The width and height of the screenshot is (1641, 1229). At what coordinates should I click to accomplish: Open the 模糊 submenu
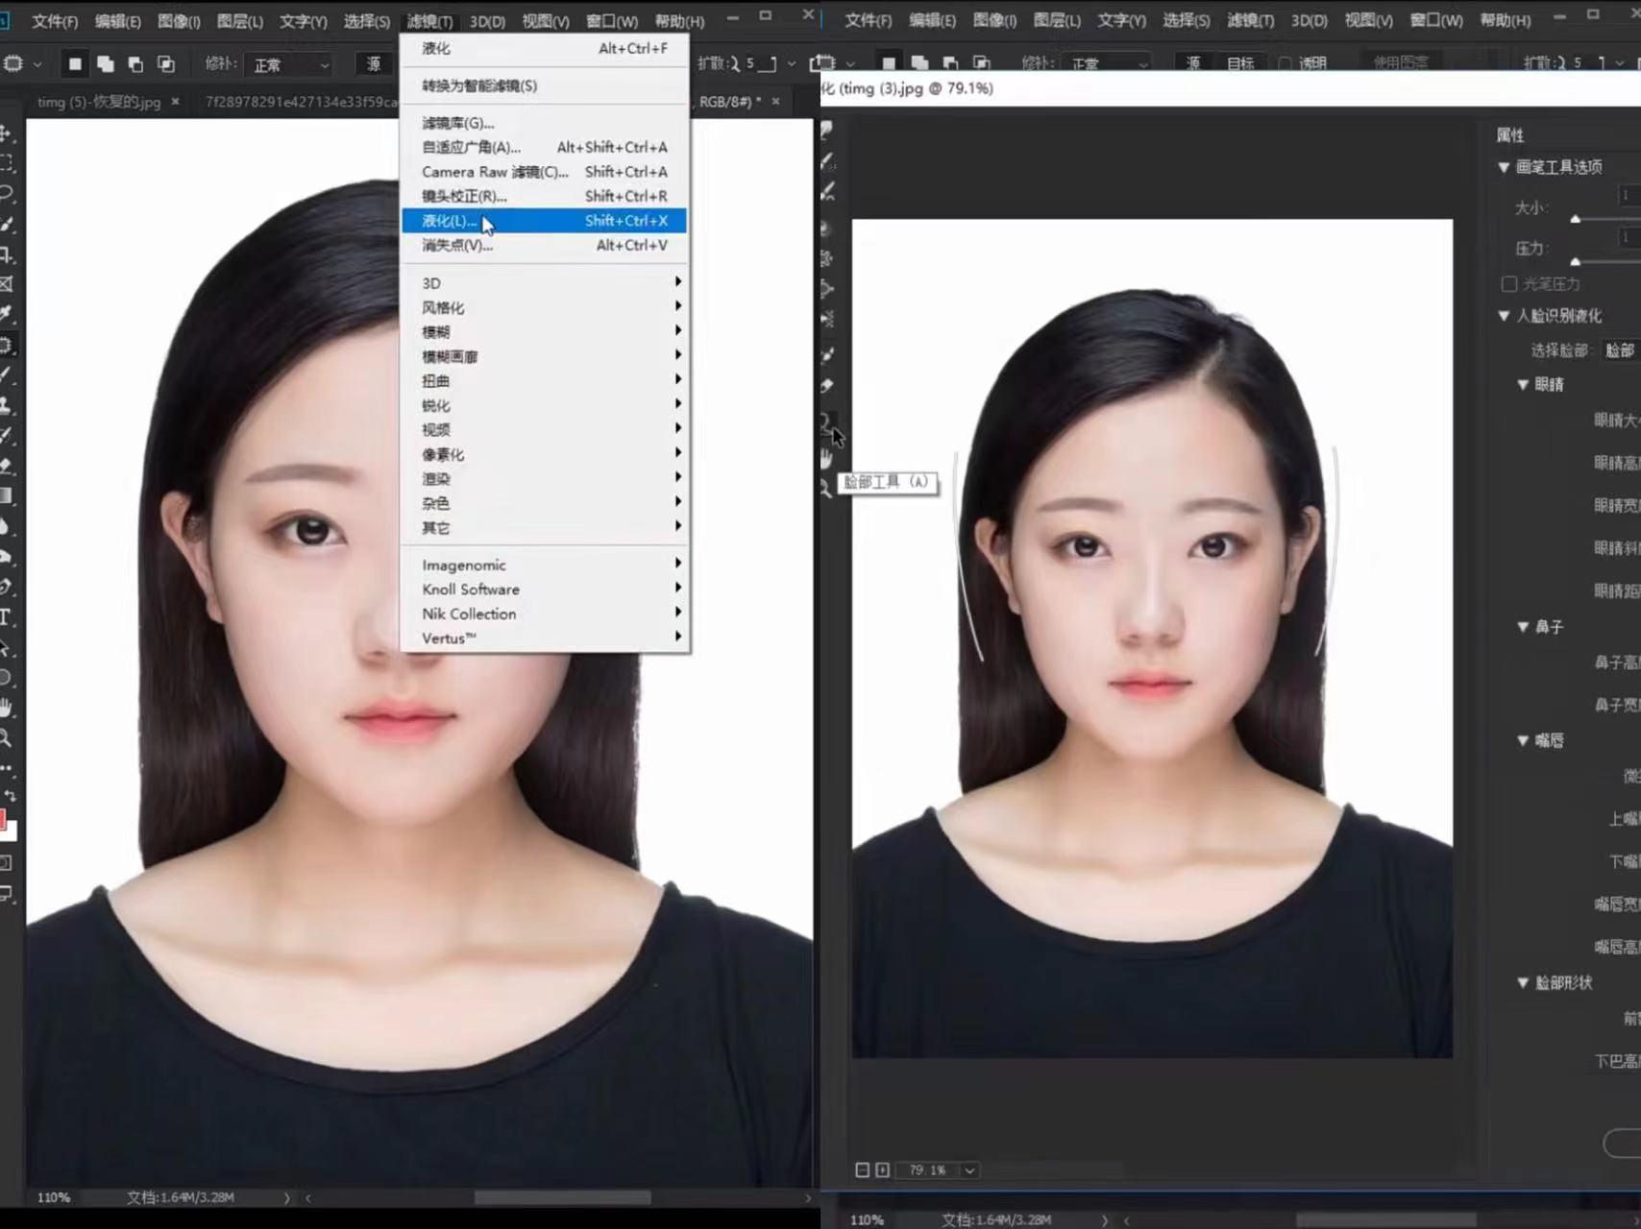544,332
